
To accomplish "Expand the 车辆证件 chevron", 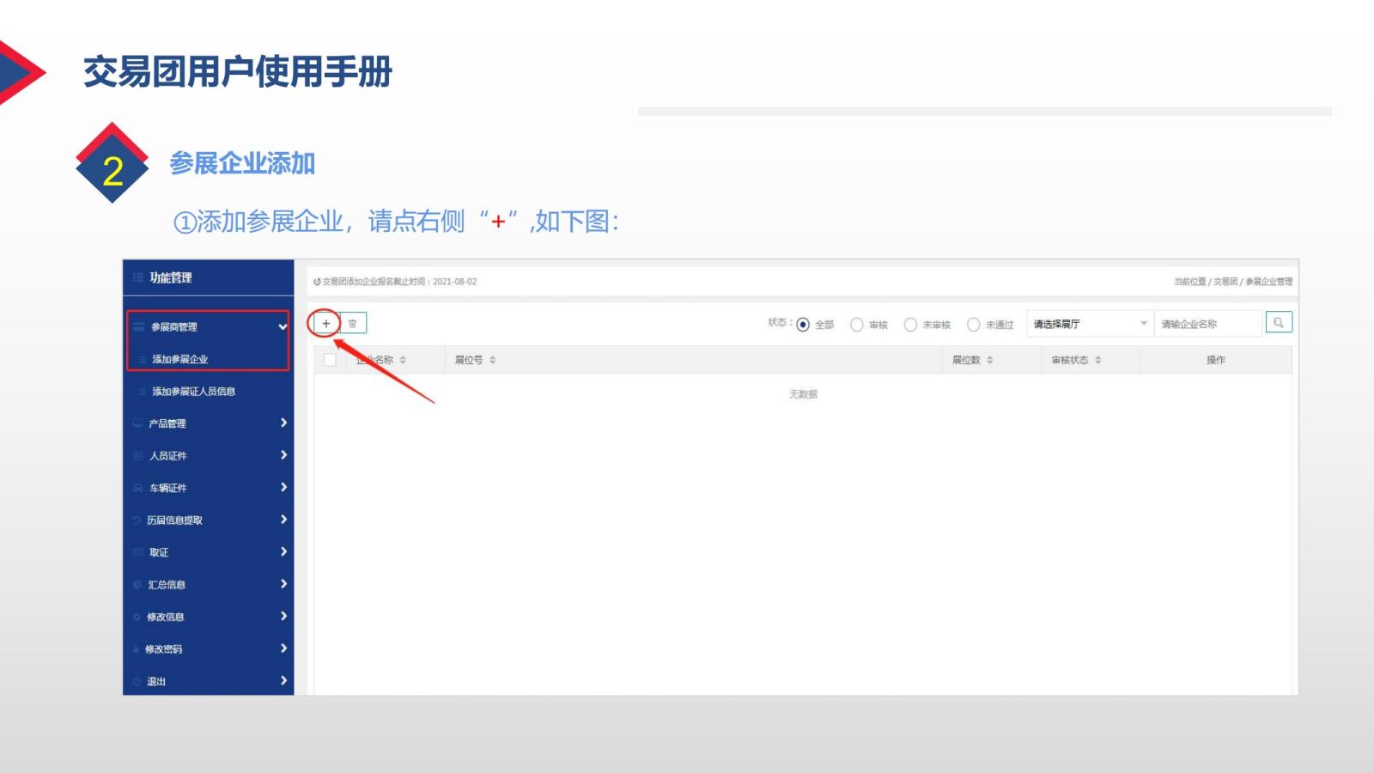I will pyautogui.click(x=283, y=487).
